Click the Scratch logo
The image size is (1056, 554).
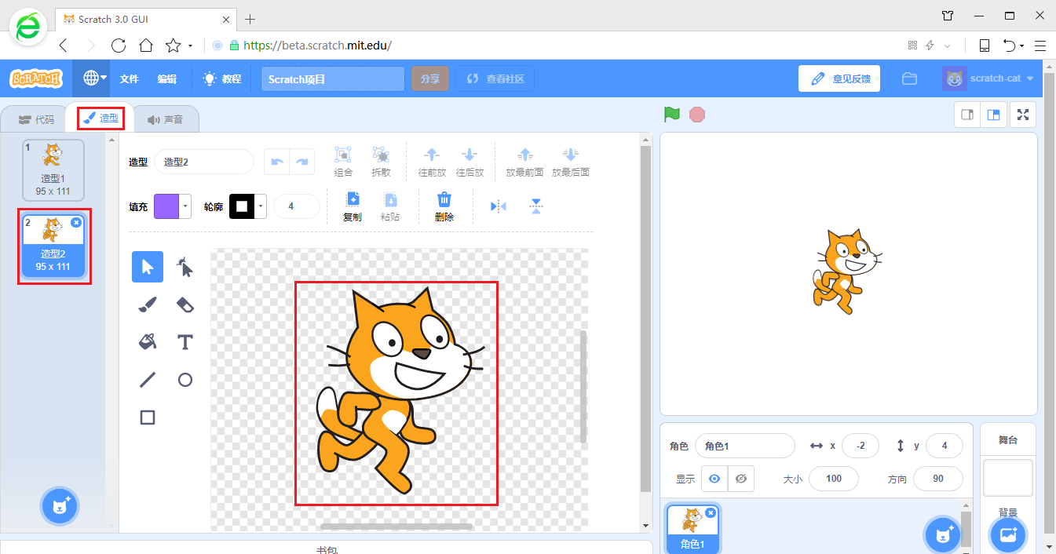tap(35, 78)
